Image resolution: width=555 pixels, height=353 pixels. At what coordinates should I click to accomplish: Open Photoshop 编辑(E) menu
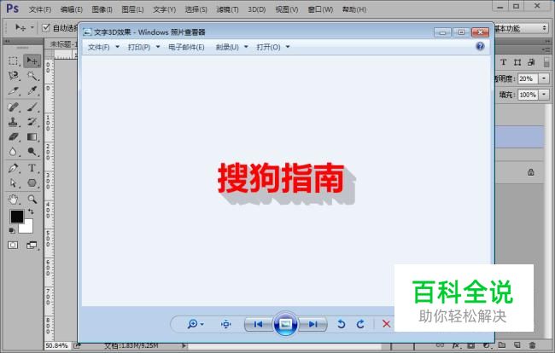point(72,9)
